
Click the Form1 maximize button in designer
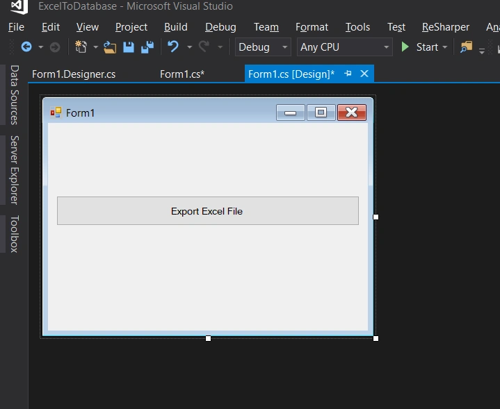[321, 112]
